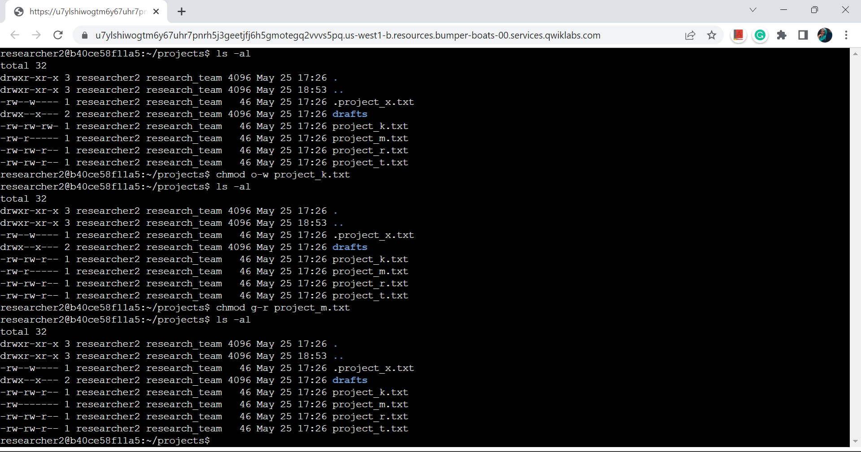Open the tab search chevron
Viewport: 861px width, 452px height.
point(753,9)
